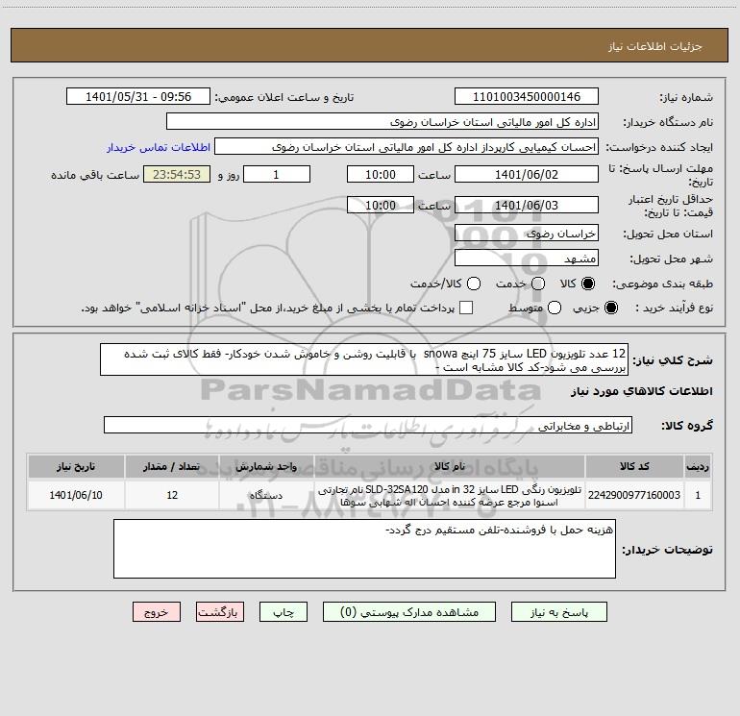Click the goods group field ارتباطی و مخابراتی
Screen dimensions: 740x716
click(x=368, y=425)
